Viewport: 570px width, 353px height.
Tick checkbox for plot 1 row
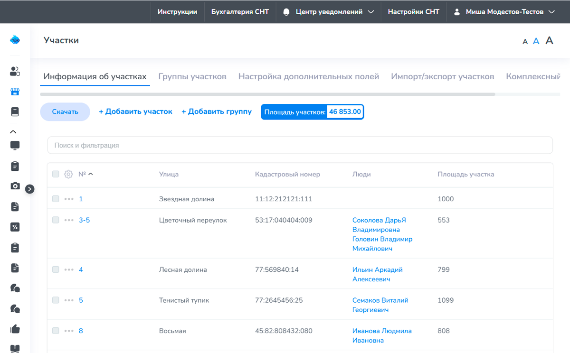tap(56, 199)
